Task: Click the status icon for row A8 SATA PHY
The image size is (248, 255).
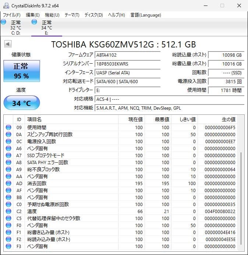Action: coord(8,162)
